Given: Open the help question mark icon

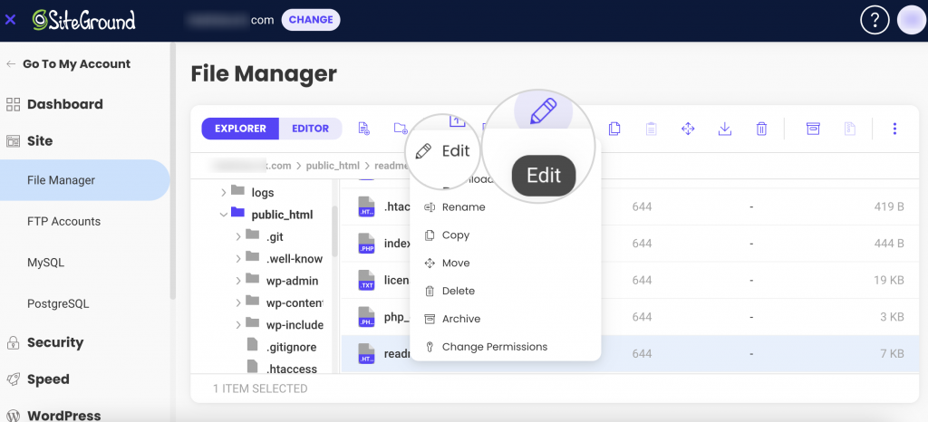Looking at the screenshot, I should click(875, 20).
